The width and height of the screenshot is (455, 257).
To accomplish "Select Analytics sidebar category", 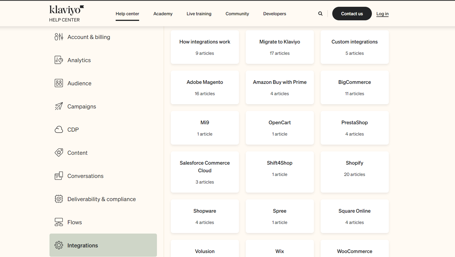I will (x=103, y=60).
